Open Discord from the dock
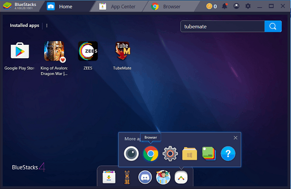The width and height of the screenshot is (291, 189). pos(145,177)
